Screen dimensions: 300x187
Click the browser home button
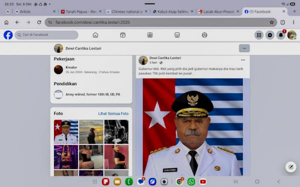(x=6, y=22)
